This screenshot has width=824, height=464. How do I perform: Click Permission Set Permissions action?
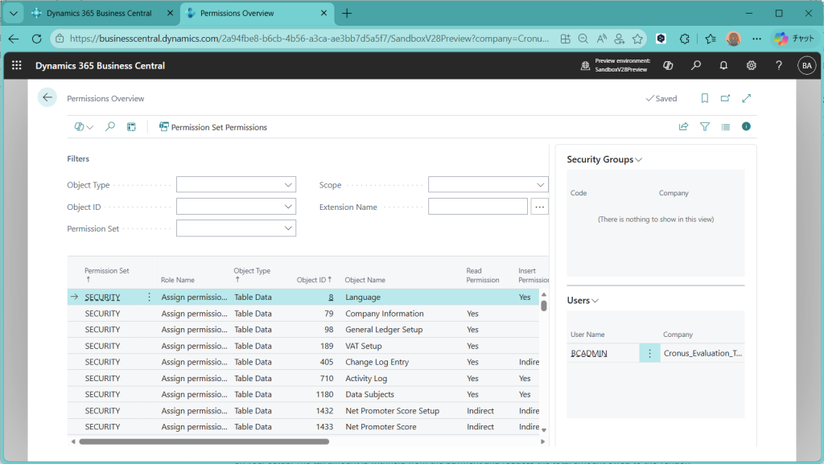tap(213, 127)
